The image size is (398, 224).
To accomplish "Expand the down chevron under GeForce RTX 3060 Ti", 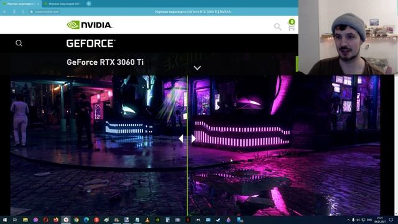I will pyautogui.click(x=197, y=68).
